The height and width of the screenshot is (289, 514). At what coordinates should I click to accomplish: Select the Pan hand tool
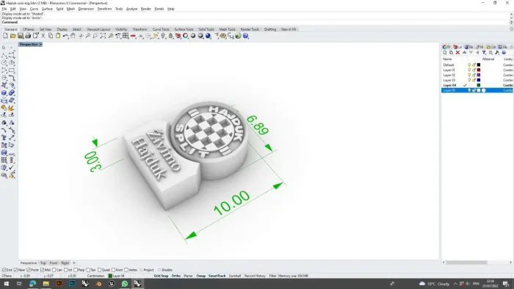tap(73, 36)
